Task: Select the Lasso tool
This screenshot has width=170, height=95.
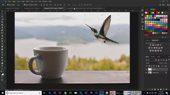Action: point(2,16)
